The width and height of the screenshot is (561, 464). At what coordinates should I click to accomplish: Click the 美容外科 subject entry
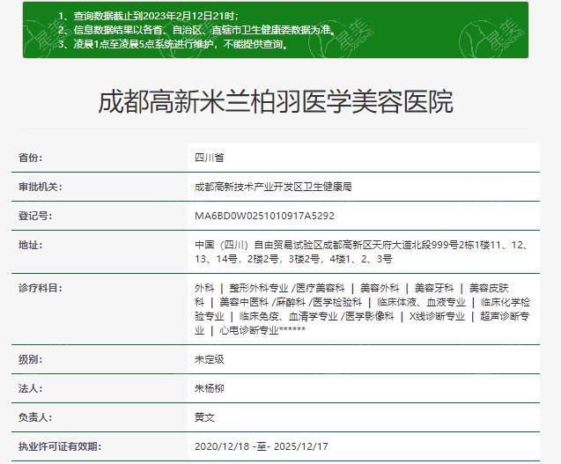(380, 288)
